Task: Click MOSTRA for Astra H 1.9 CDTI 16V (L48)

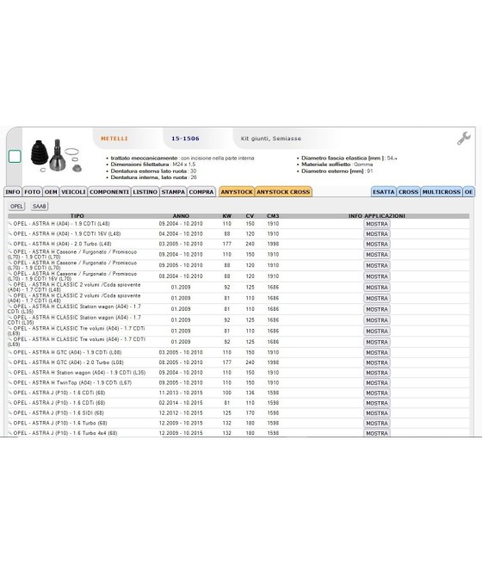Action: 377,234
